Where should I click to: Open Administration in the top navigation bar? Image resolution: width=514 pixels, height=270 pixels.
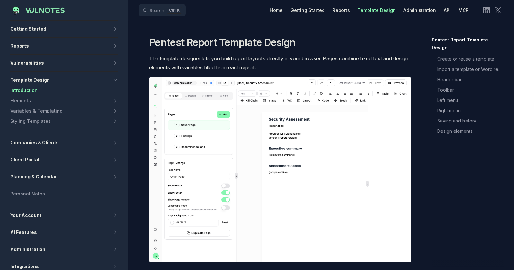pos(420,10)
